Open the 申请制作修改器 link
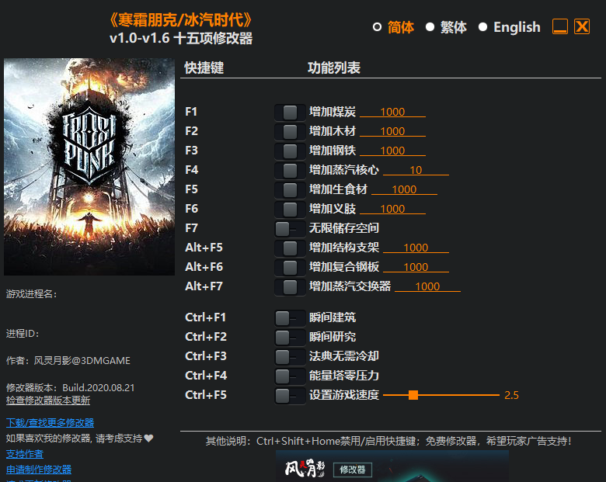Image resolution: width=606 pixels, height=482 pixels. coord(39,470)
